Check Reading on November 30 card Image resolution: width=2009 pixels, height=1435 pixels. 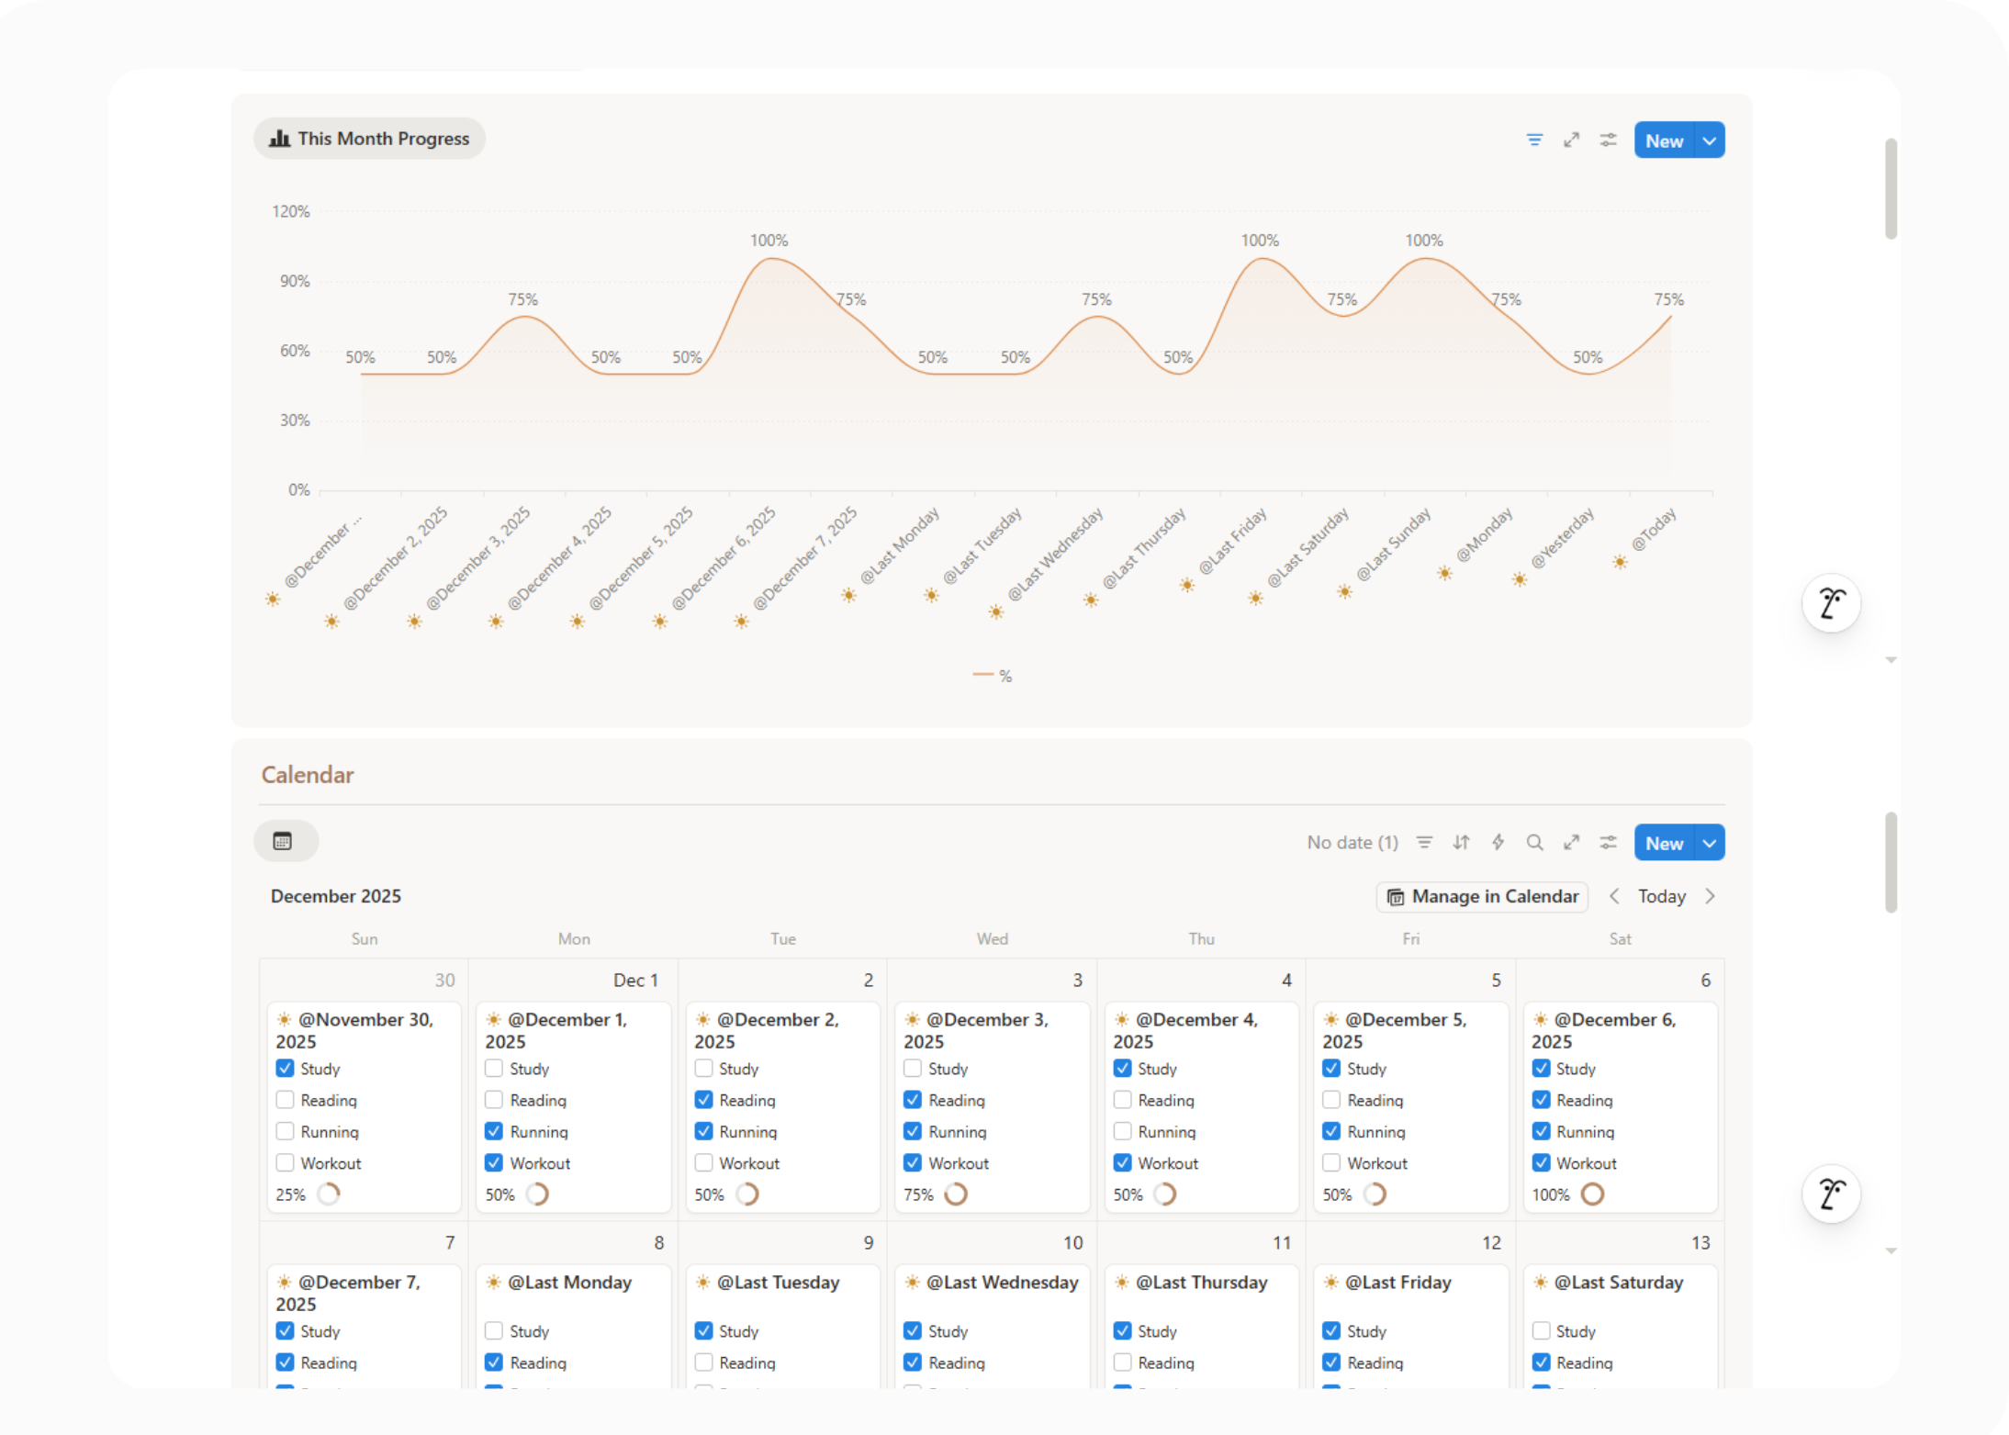[286, 1100]
